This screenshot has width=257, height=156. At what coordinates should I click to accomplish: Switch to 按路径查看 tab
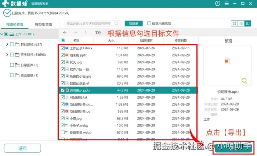pos(15,25)
